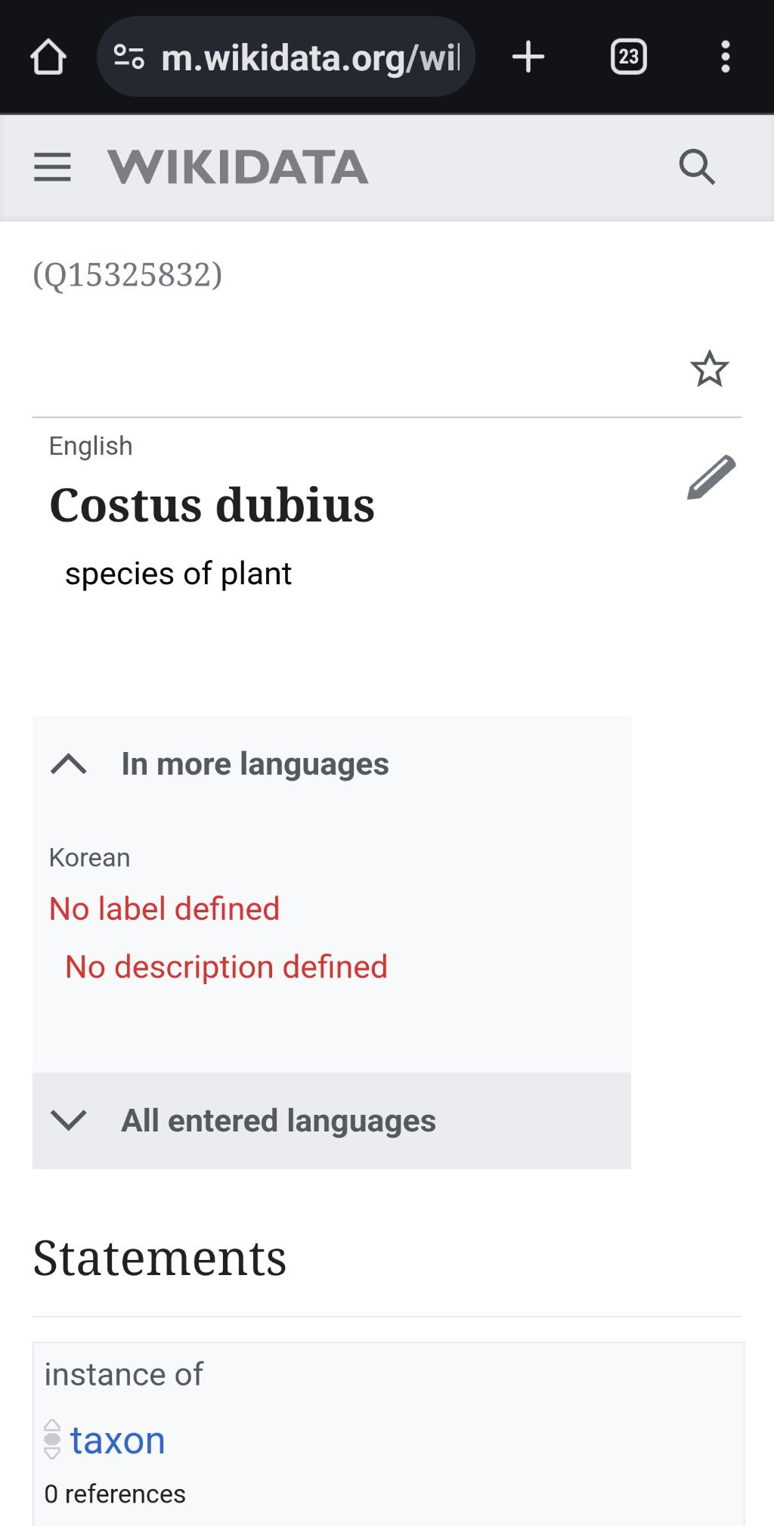Add page to watchlist with star
Image resolution: width=774 pixels, height=1526 pixels.
[709, 369]
